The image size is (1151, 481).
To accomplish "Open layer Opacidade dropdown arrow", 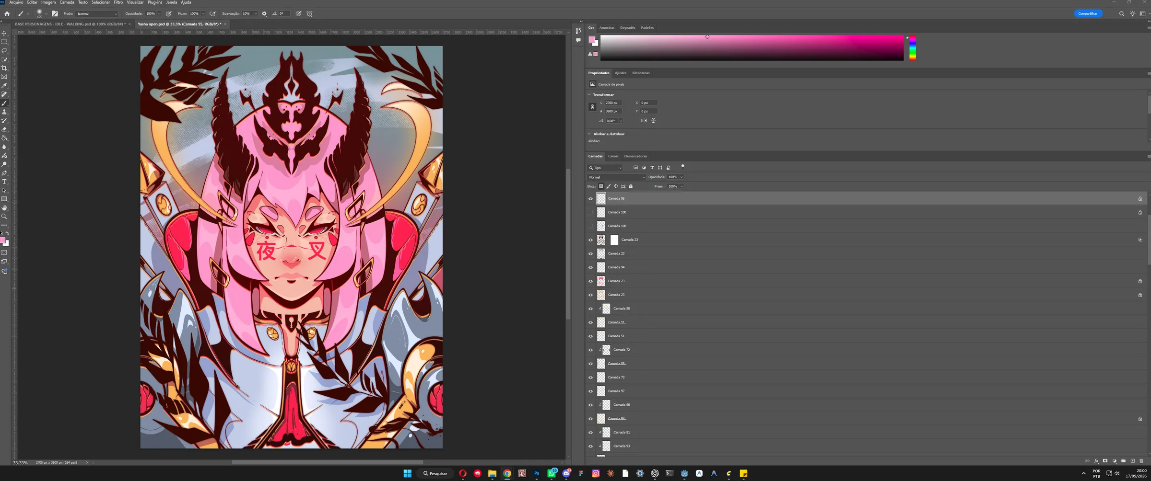I will point(681,177).
